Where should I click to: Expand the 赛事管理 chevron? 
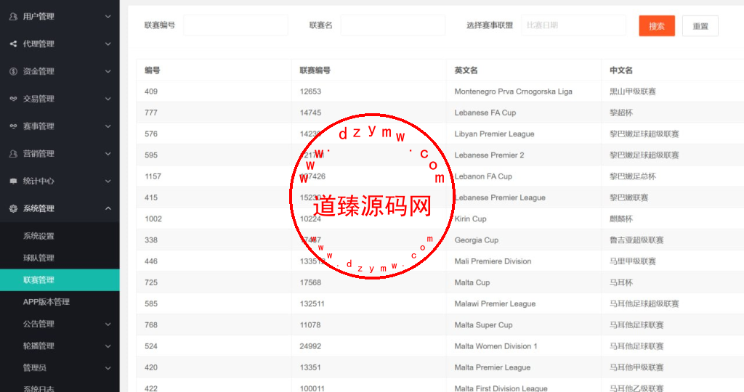coord(108,126)
